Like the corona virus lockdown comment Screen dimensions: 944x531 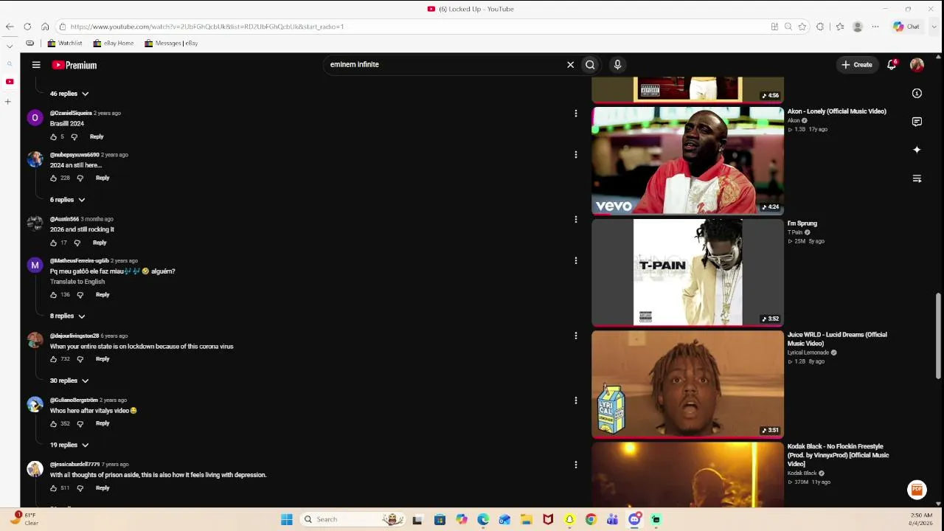(53, 359)
